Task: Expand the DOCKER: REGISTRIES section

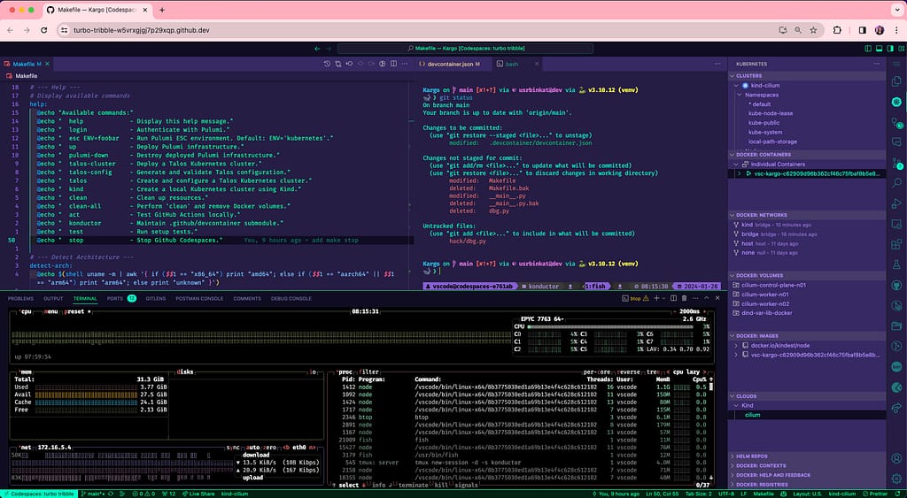Action: click(x=807, y=485)
